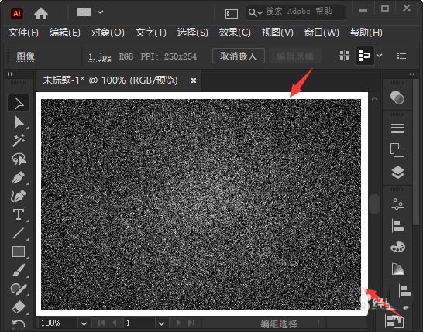Screen dimensions: 423x332
Task: Open the Align panel icon
Action: point(397,225)
